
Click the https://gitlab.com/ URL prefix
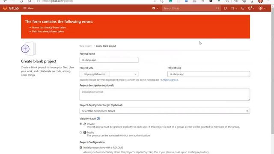[x=94, y=74]
